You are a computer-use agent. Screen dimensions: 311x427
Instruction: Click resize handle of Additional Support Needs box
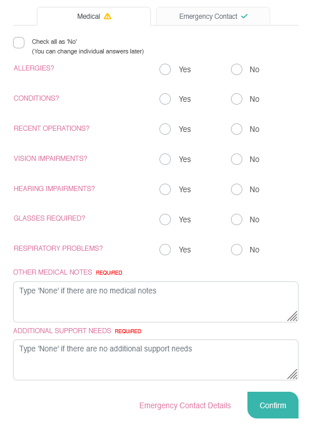[x=292, y=374]
